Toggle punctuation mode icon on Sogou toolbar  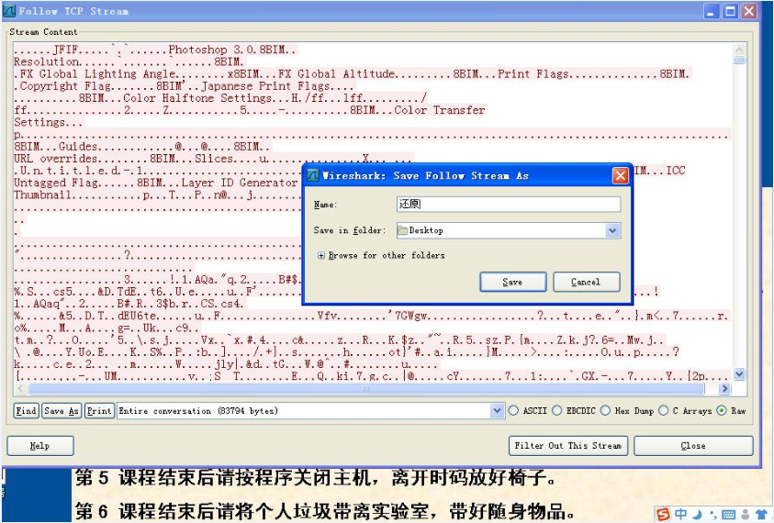(713, 515)
